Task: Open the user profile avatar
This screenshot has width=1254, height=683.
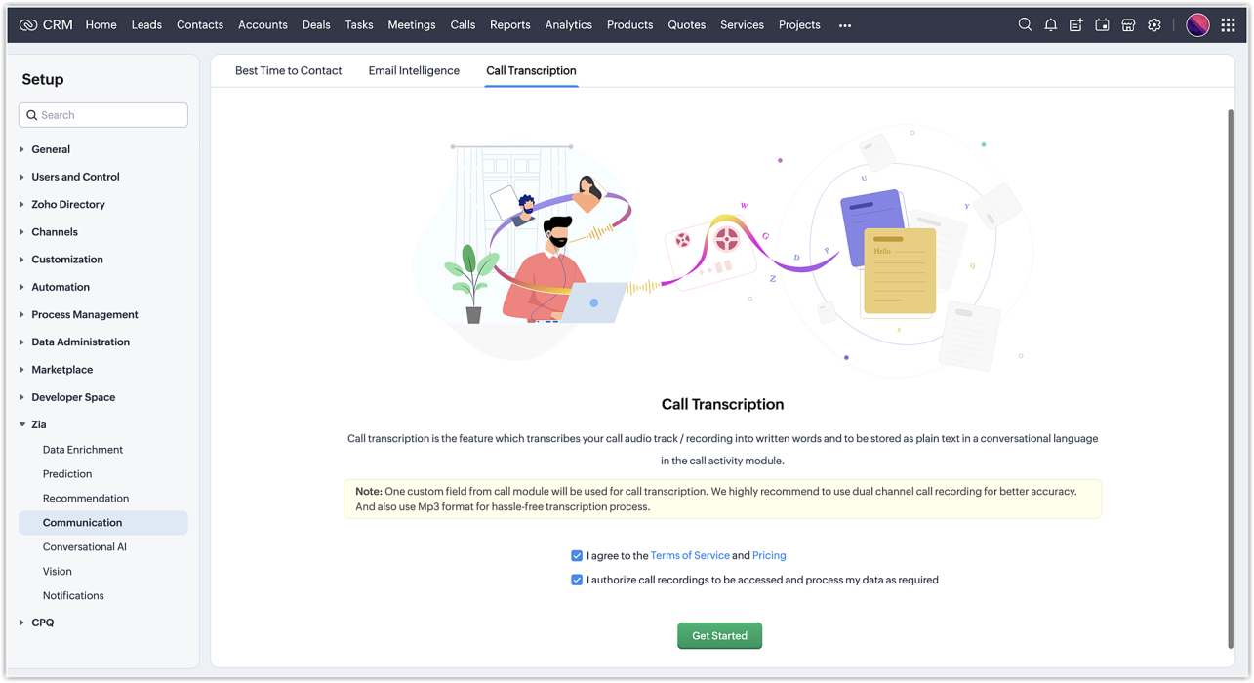Action: (x=1197, y=25)
